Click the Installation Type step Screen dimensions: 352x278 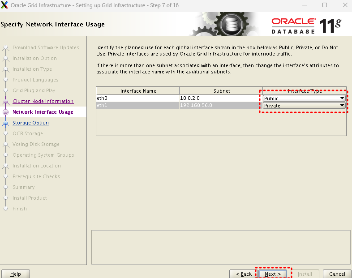click(x=32, y=69)
